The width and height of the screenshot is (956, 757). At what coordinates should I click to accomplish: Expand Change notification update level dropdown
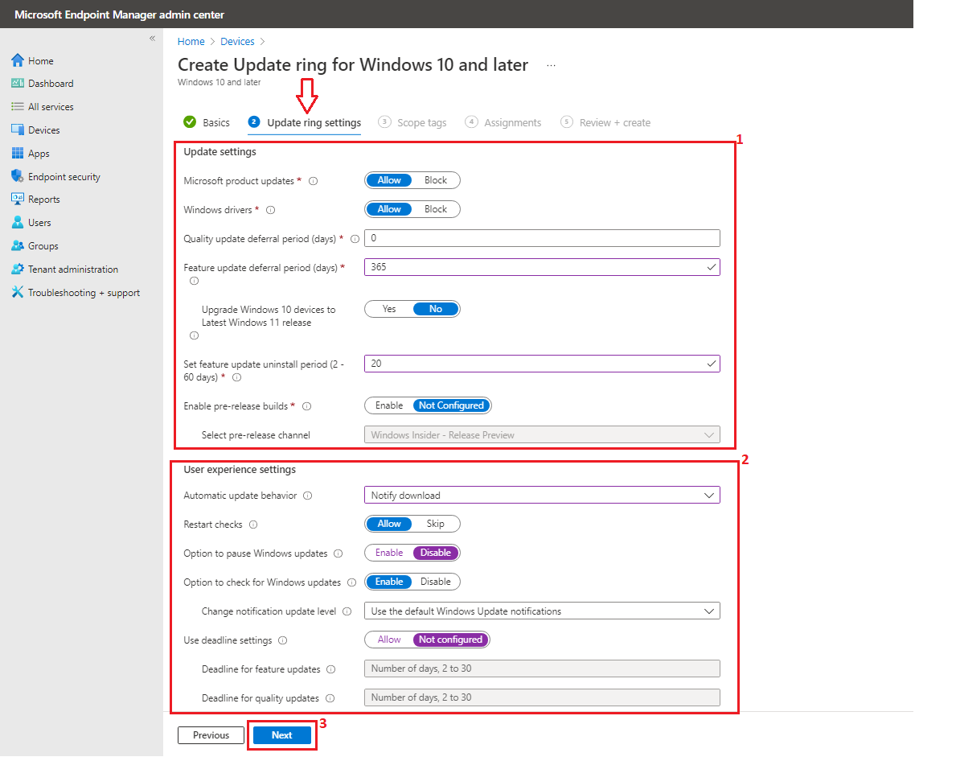541,611
